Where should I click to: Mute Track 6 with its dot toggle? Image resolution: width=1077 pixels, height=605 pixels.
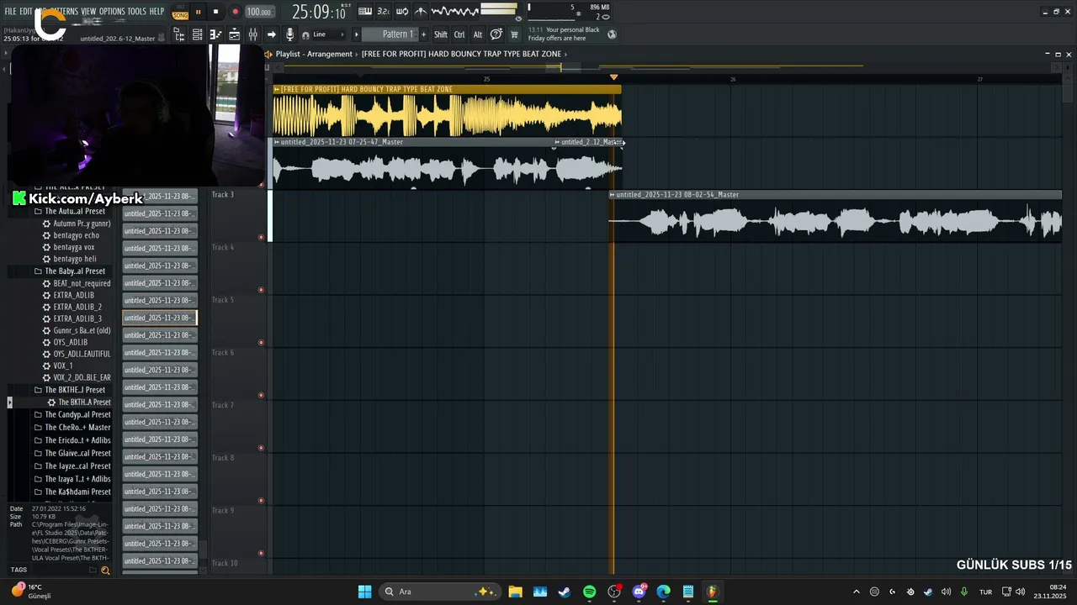(x=261, y=395)
